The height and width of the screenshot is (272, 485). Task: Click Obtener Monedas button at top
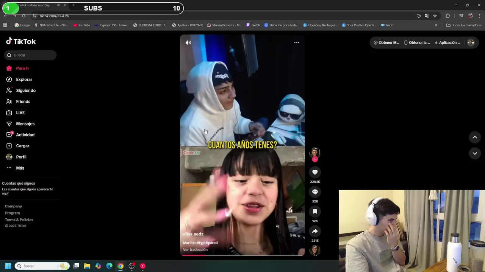386,43
